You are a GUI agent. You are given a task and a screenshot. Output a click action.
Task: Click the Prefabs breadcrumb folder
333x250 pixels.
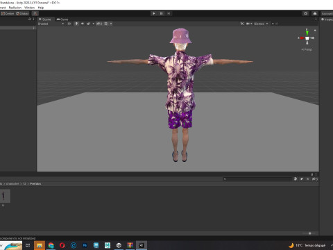coord(35,183)
